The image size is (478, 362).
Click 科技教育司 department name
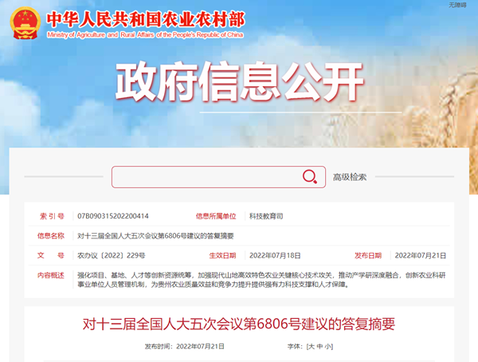click(x=266, y=216)
